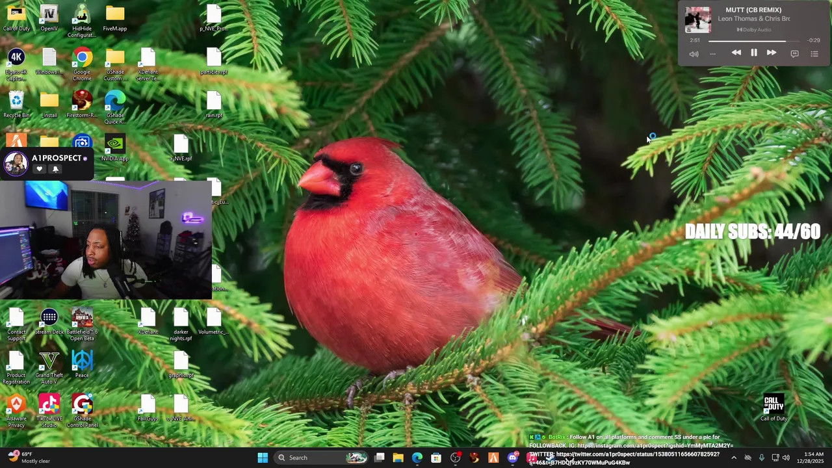Open the GShade Custom folder shortcut

click(x=115, y=64)
